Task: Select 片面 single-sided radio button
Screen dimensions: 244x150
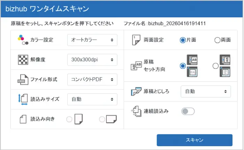Action: click(x=183, y=40)
